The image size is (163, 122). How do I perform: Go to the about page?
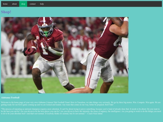click(14, 4)
